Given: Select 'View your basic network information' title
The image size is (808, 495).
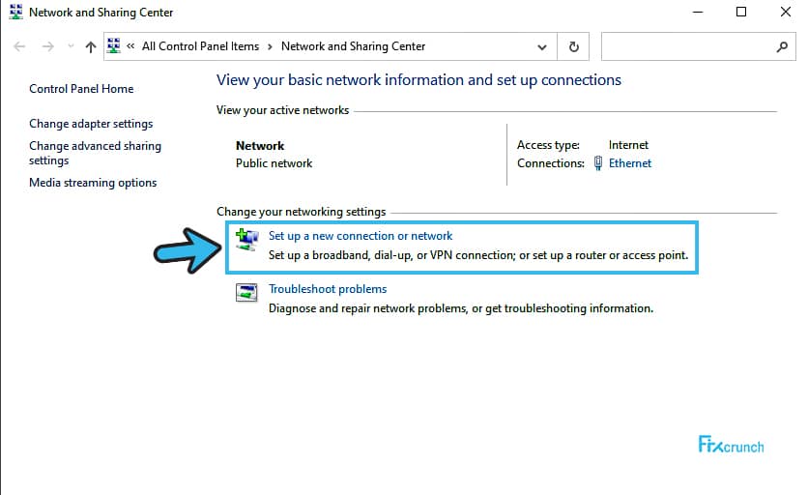Looking at the screenshot, I should click(x=418, y=80).
